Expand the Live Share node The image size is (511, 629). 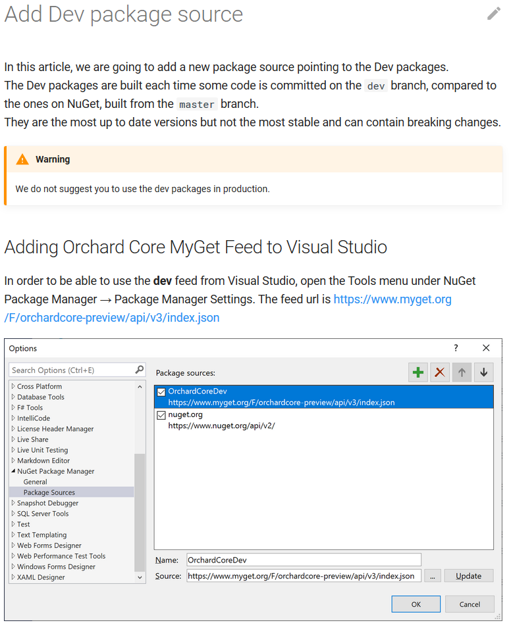(13, 439)
